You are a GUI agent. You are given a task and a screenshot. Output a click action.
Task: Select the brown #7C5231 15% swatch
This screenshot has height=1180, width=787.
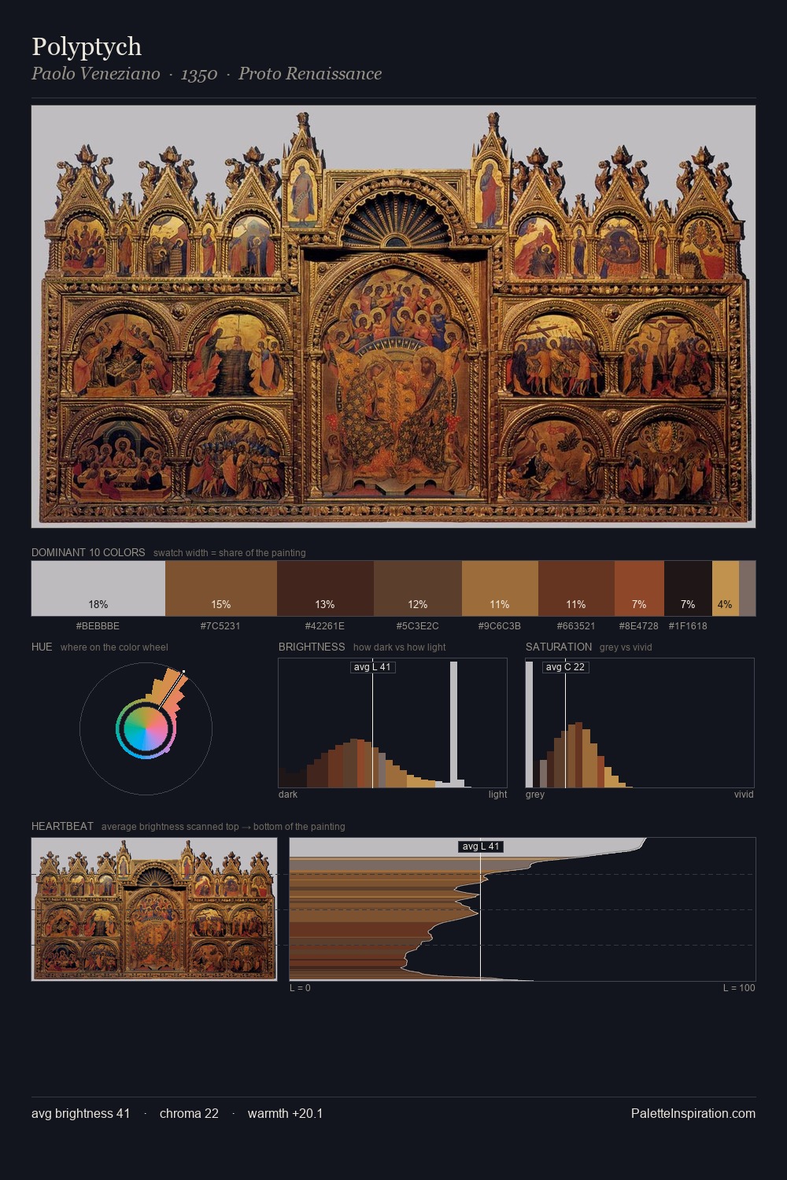[221, 588]
